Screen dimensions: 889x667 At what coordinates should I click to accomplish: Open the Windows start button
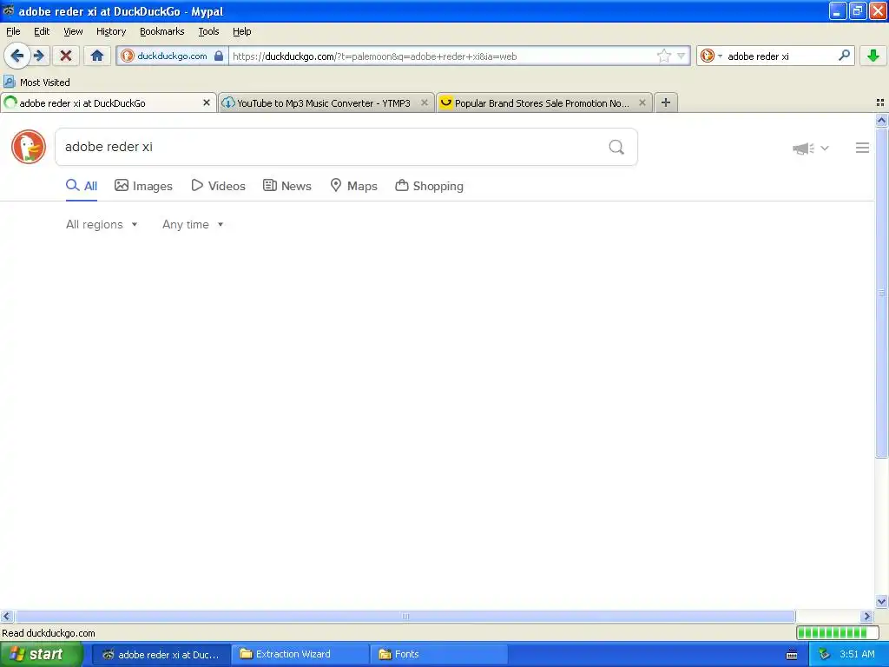tap(42, 655)
